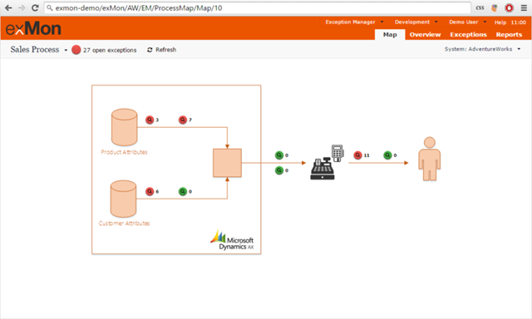The height and width of the screenshot is (319, 532).
Task: Click the upper green marker before cash register
Action: [279, 155]
